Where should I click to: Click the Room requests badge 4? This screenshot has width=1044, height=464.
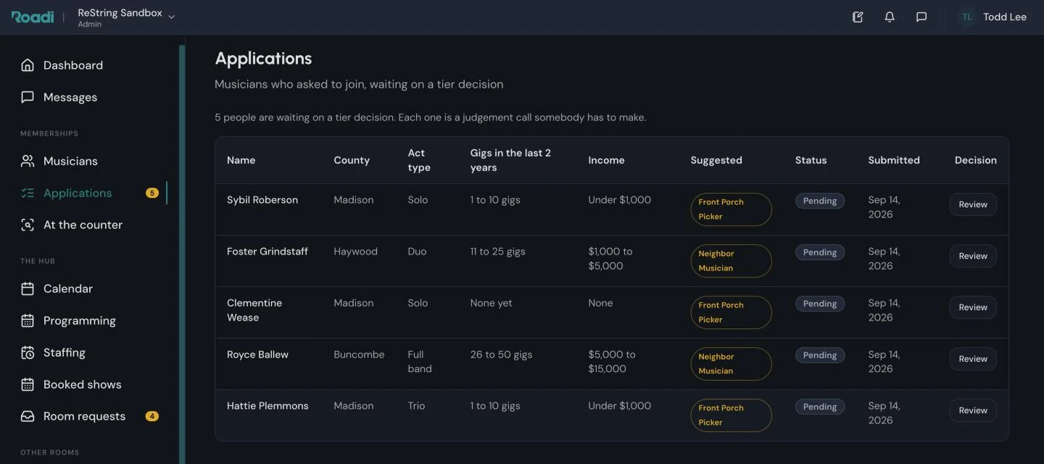click(152, 416)
